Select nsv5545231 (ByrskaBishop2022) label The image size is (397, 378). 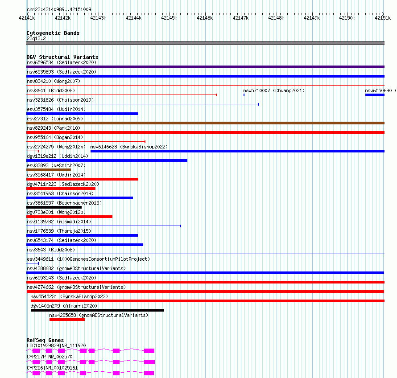69,296
